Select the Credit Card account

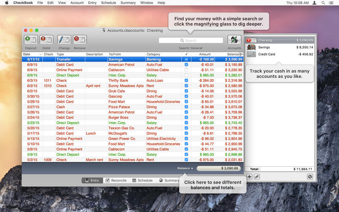coord(280,54)
